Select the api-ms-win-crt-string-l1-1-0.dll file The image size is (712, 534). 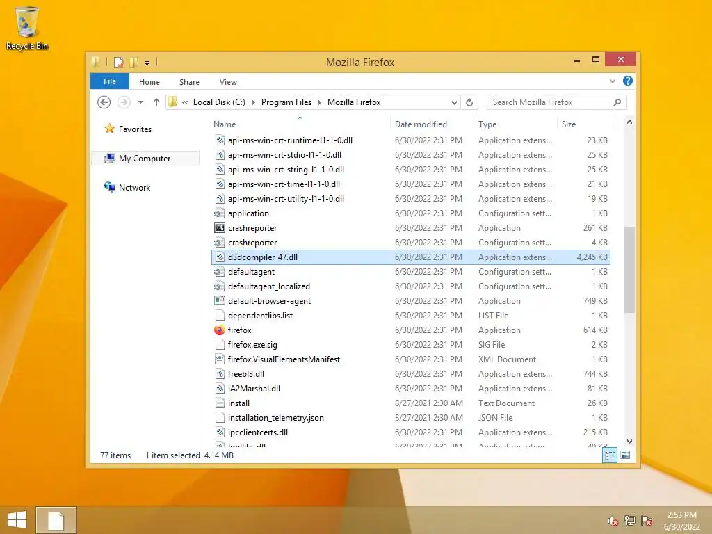pos(411,170)
